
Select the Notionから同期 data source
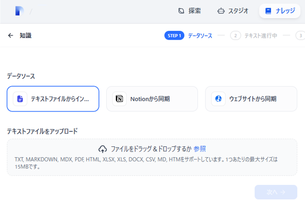coord(152,99)
